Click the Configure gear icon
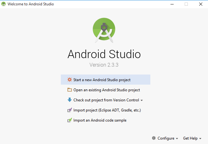208x144 pixels. (154, 138)
